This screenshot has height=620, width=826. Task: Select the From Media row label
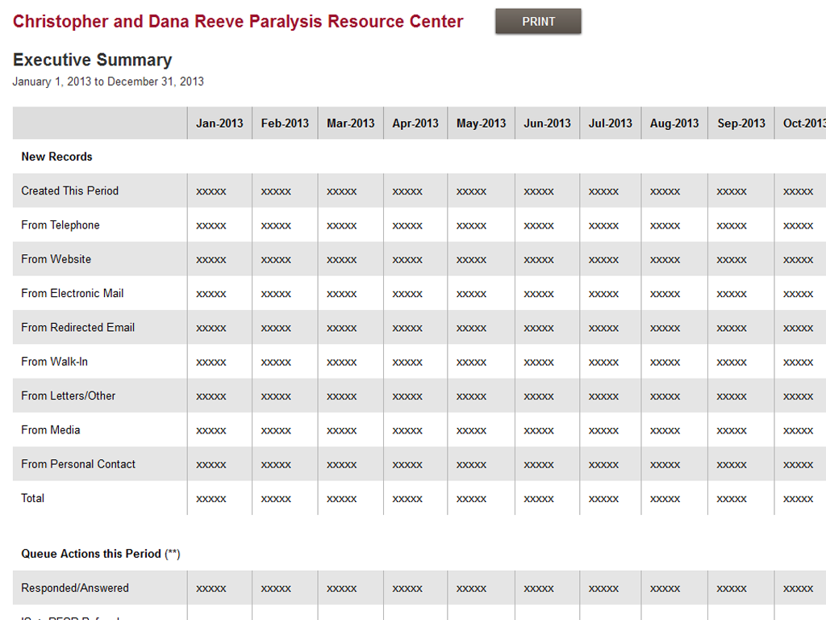tap(50, 429)
